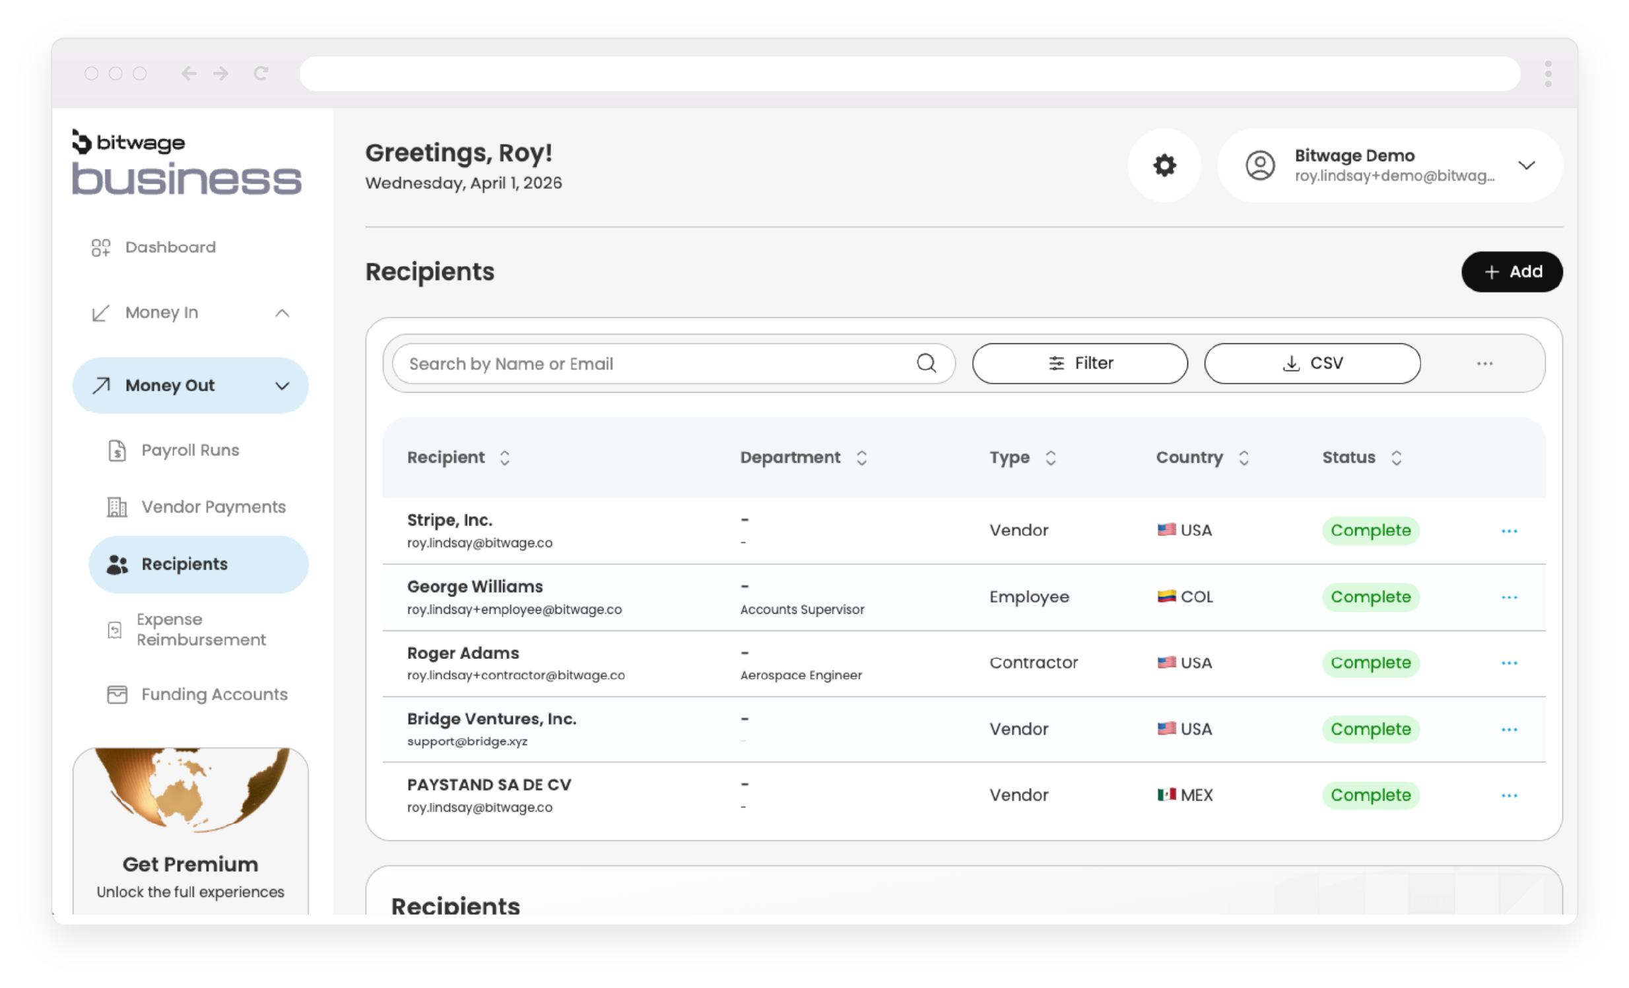The height and width of the screenshot is (988, 1629).
Task: Click Roger Adams recipient name
Action: (463, 653)
